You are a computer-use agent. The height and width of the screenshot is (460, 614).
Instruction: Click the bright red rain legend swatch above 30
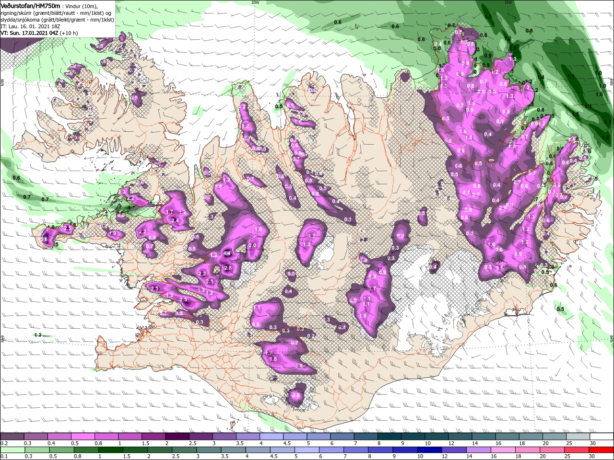602,450
